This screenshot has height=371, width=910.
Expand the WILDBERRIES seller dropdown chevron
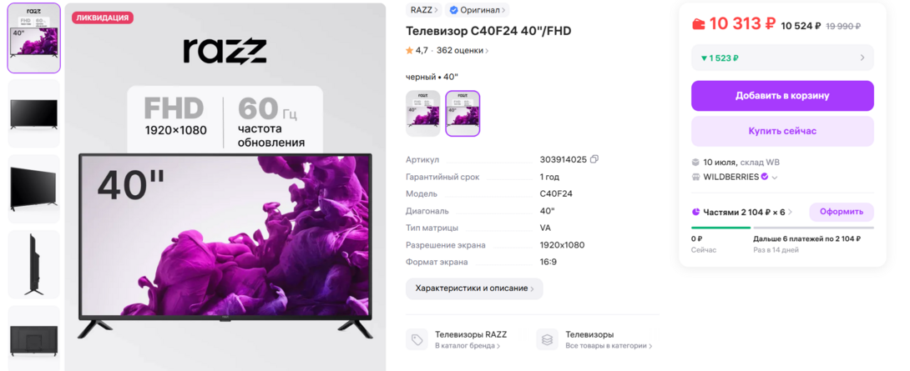click(x=774, y=178)
